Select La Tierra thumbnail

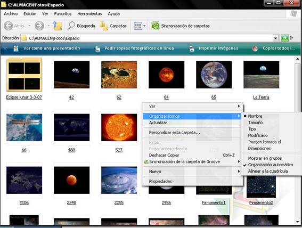coord(261,75)
